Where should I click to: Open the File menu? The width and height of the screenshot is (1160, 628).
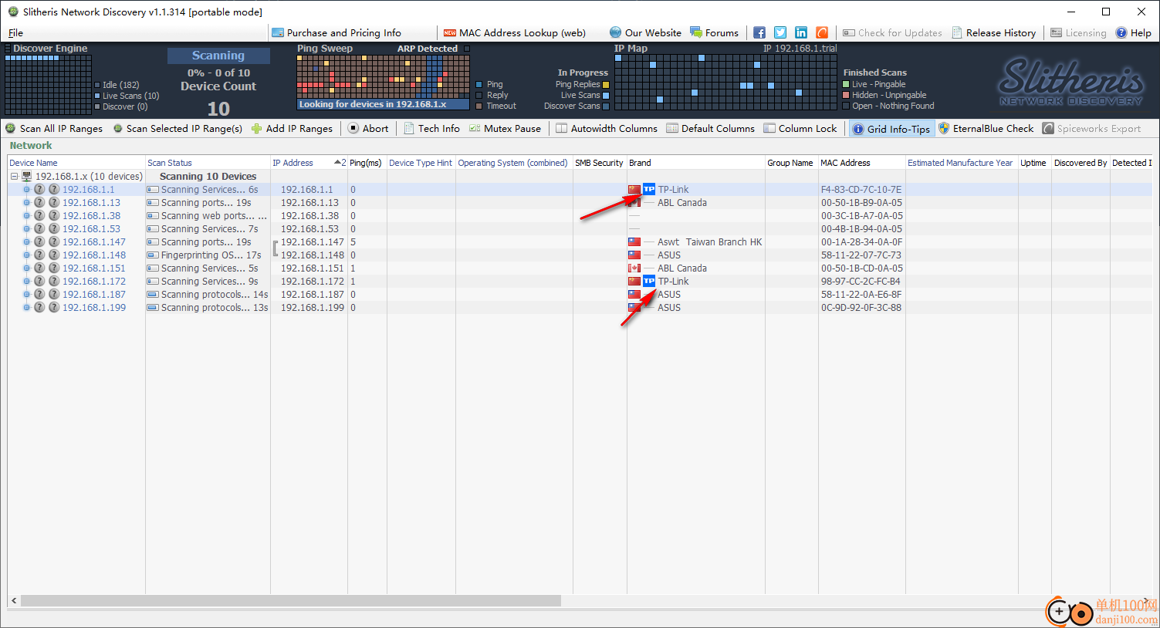point(15,32)
